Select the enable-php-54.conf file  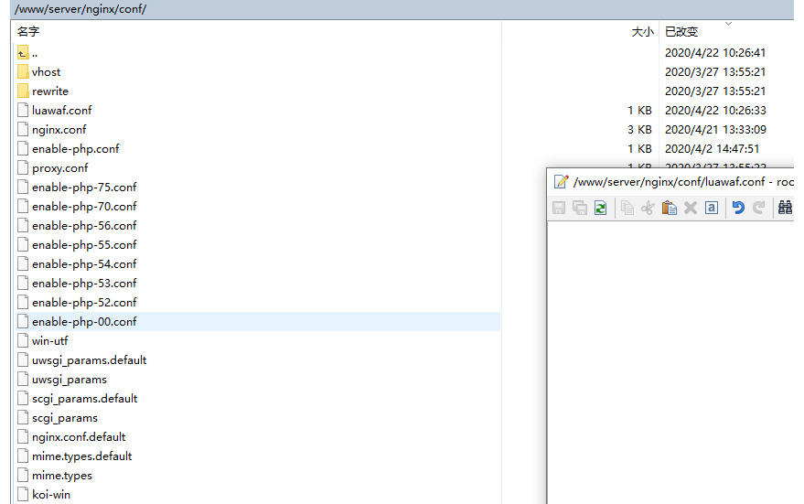[84, 264]
